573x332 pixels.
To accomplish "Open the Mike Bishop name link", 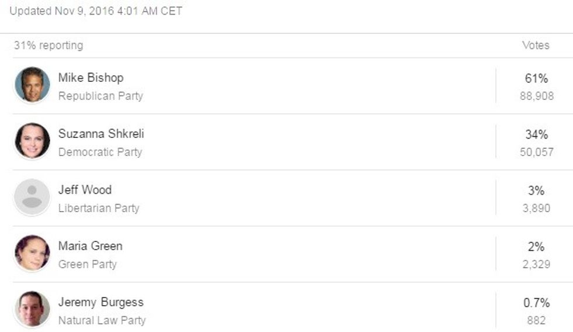I will point(91,78).
